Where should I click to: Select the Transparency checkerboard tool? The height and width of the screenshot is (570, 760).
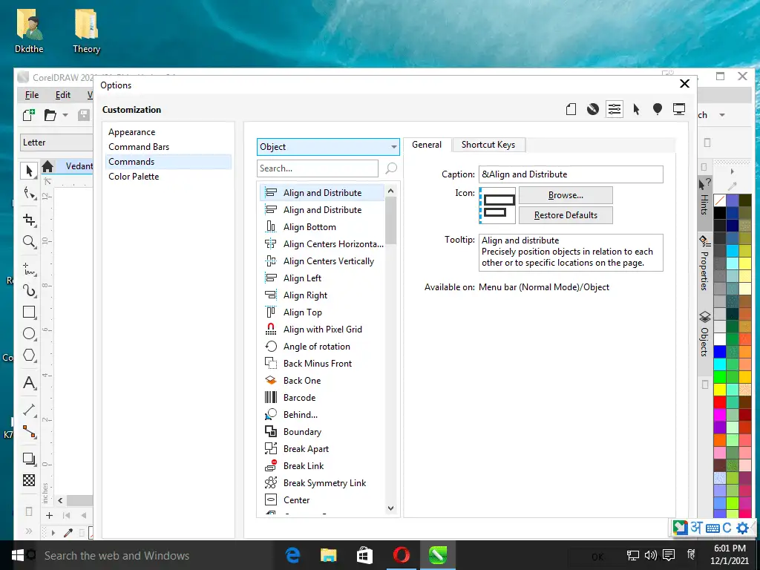[x=29, y=480]
